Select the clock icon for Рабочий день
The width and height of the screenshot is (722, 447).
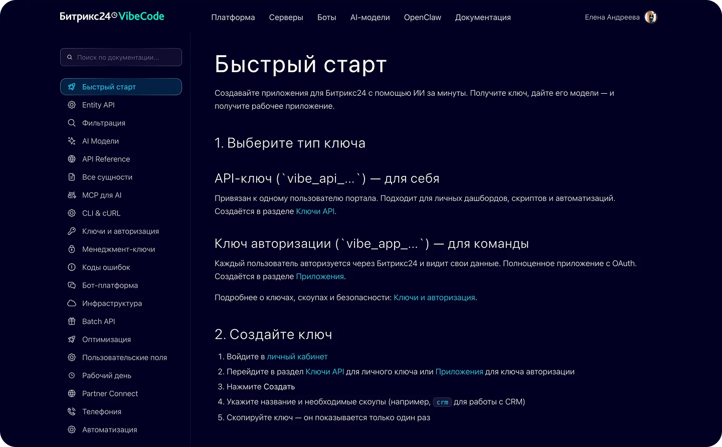[x=72, y=375]
